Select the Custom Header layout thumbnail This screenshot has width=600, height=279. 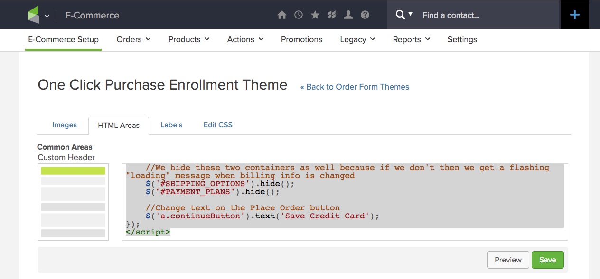[73, 202]
